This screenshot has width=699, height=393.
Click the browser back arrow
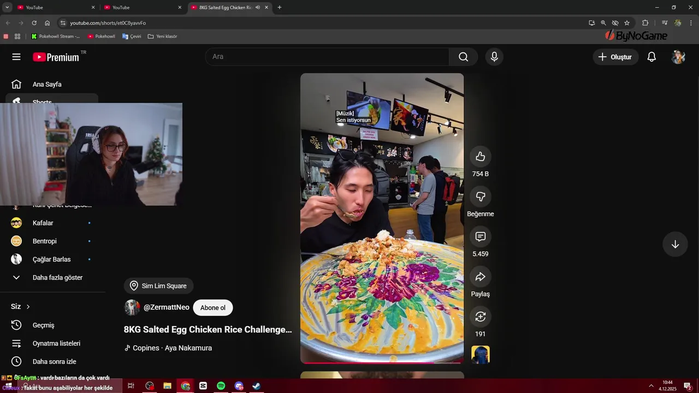click(x=8, y=23)
